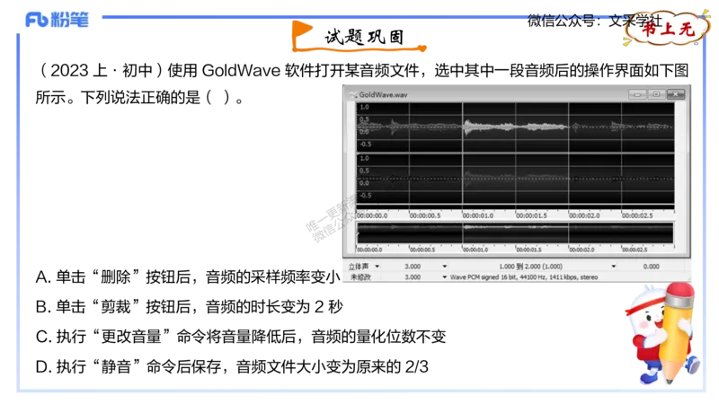Close the GoldWave.wav window
719x404 pixels.
point(676,93)
